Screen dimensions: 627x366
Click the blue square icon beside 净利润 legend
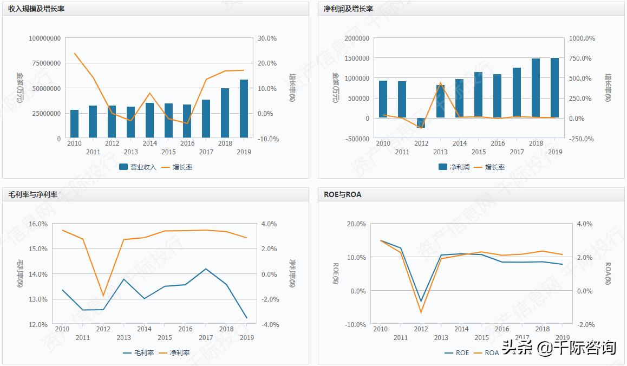pos(443,167)
